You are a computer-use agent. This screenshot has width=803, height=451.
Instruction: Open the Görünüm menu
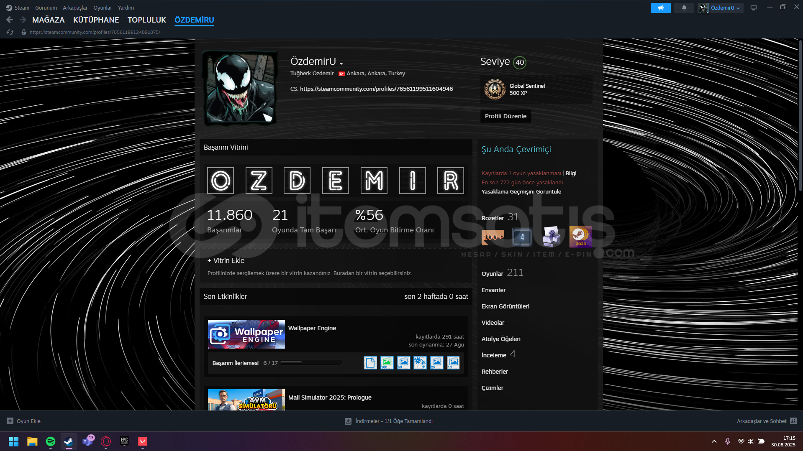pyautogui.click(x=46, y=8)
